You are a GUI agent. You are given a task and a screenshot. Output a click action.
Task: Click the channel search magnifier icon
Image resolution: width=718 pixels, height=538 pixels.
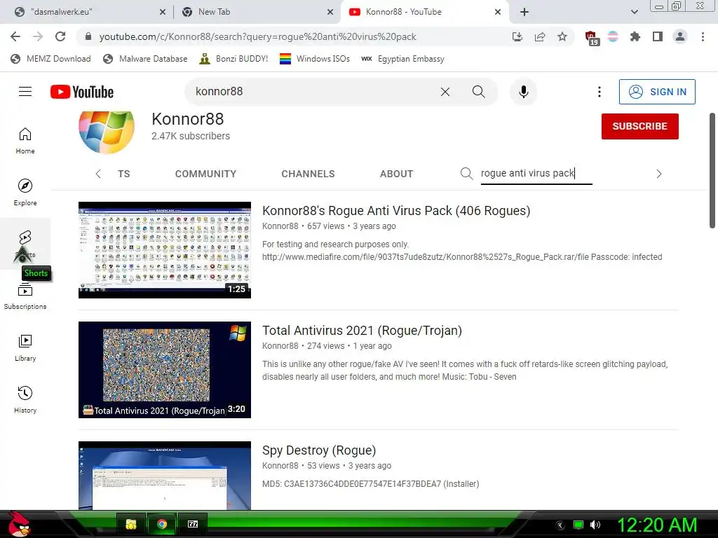tap(466, 174)
